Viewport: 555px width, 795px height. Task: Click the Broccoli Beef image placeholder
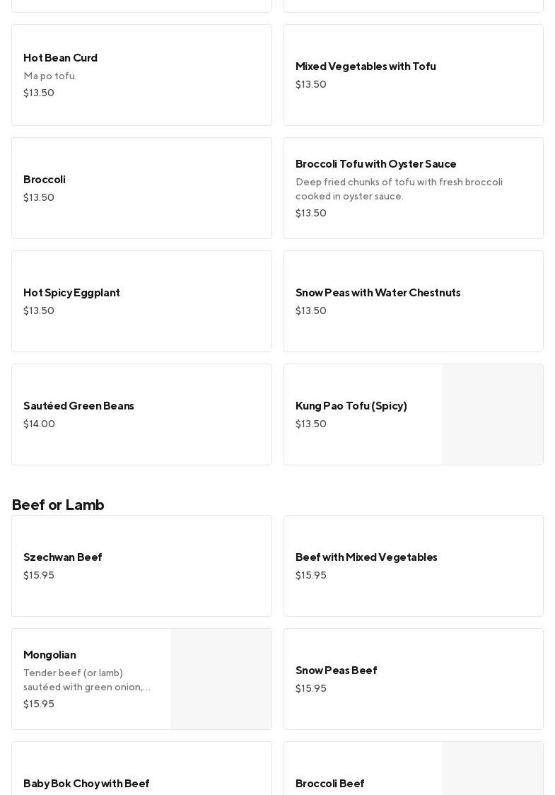click(x=493, y=770)
